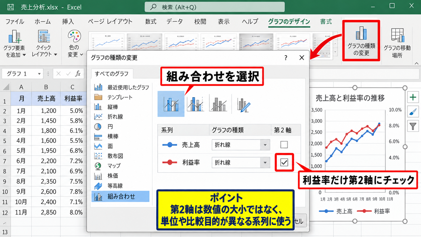Expand the chart styles gallery

pos(335,52)
